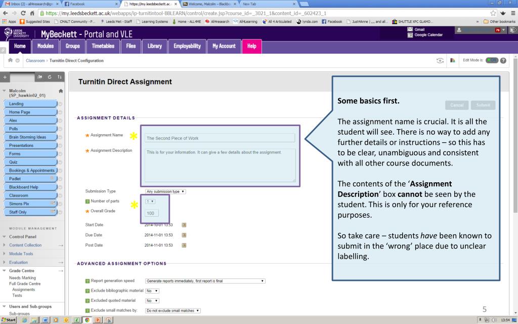The image size is (518, 324).
Task: Open the Submission Type dropdown
Action: 165,191
